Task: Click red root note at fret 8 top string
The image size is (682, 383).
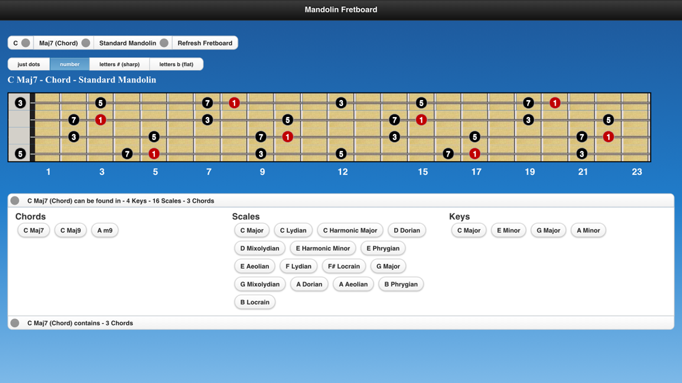Action: pos(234,103)
